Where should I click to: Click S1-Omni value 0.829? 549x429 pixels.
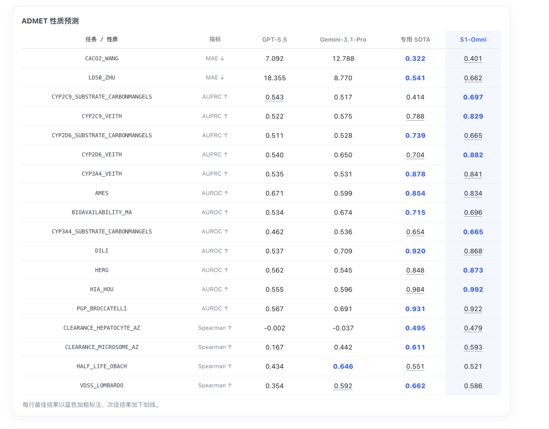[473, 117]
